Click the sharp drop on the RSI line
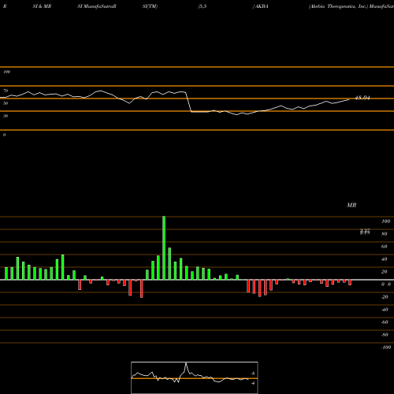394x394 pixels. click(x=188, y=102)
